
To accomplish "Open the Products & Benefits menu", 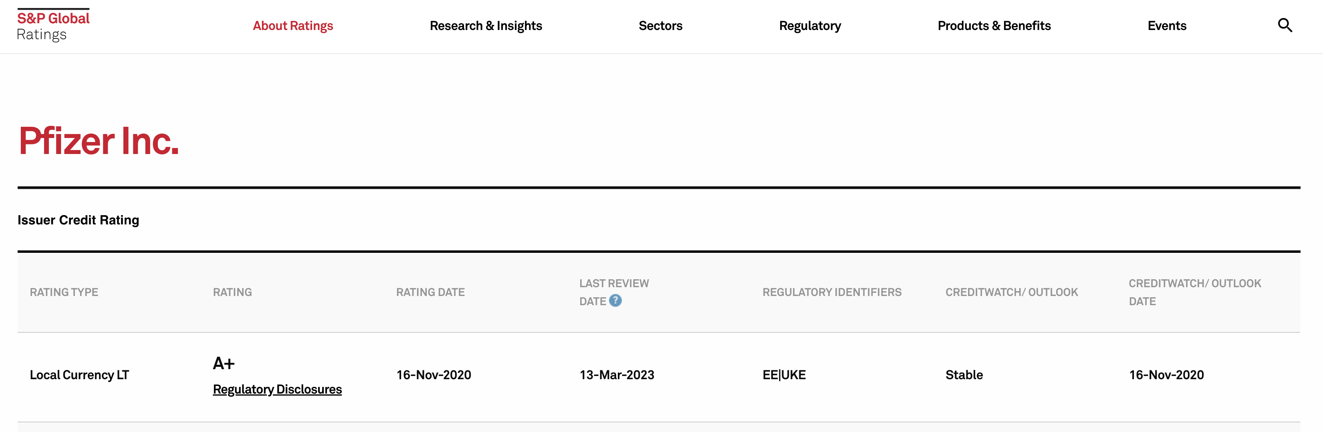I will pyautogui.click(x=994, y=26).
